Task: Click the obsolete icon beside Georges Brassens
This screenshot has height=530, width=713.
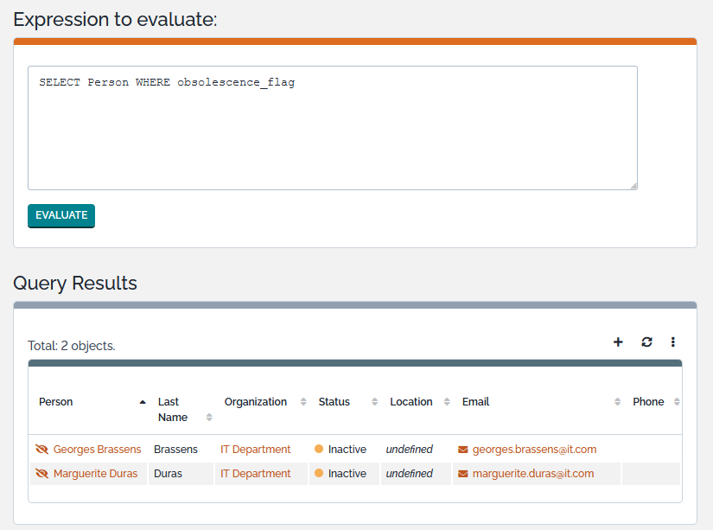Action: (x=41, y=450)
